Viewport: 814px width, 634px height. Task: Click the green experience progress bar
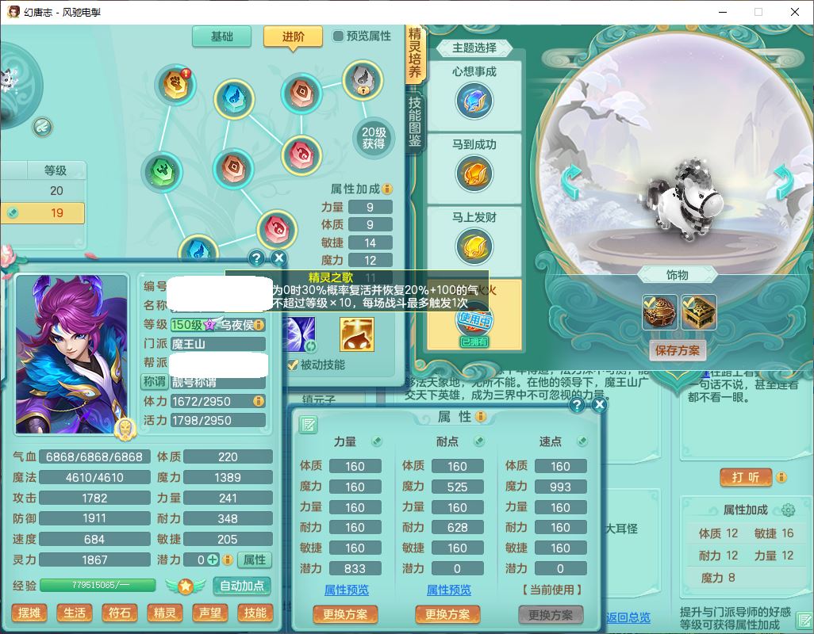tap(98, 586)
